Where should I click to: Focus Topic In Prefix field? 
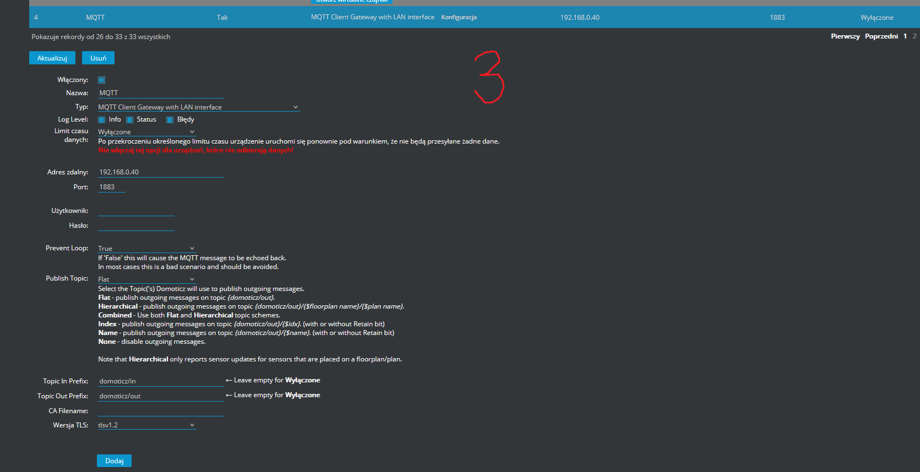click(x=161, y=381)
